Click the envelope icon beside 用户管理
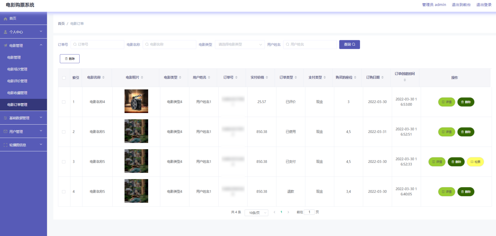Viewport: 496px width, 236px height. [x=5, y=132]
